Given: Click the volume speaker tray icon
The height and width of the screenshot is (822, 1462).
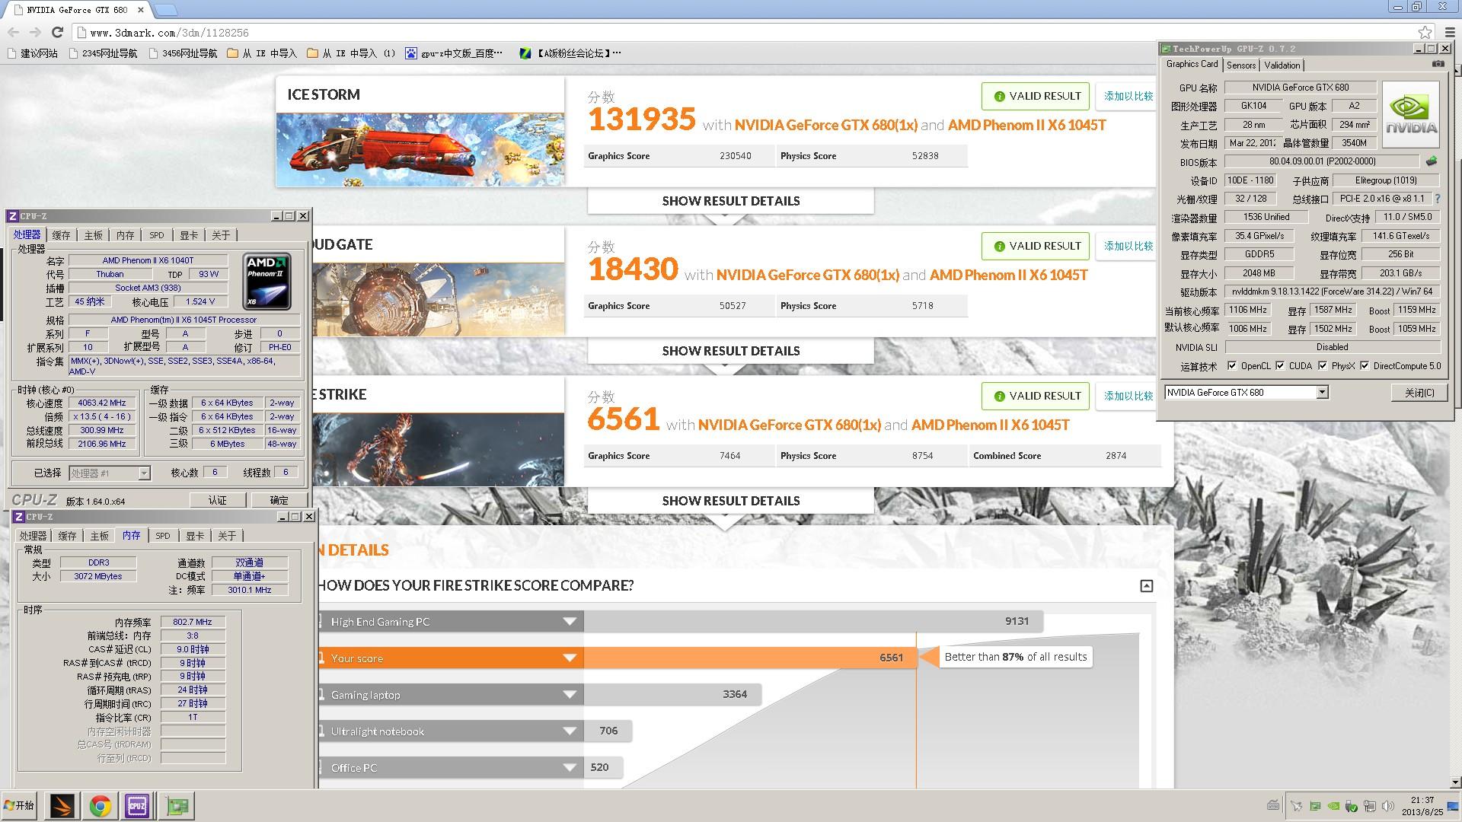Looking at the screenshot, I should [1387, 805].
